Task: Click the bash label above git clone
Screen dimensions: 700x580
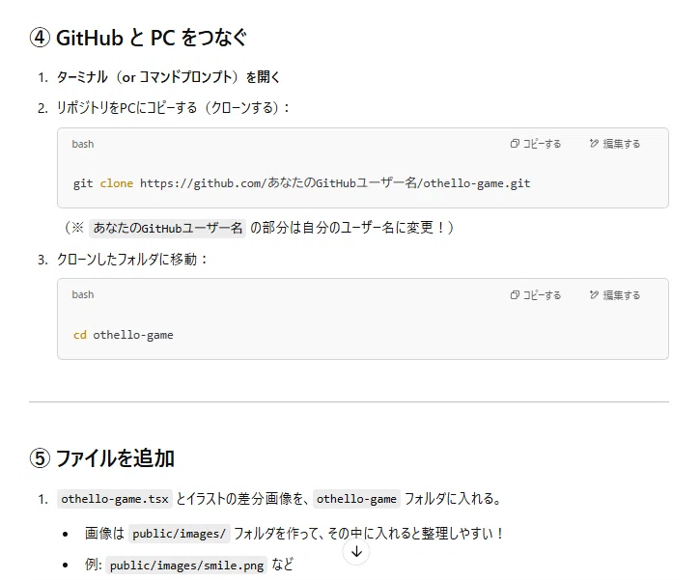Action: tap(83, 144)
